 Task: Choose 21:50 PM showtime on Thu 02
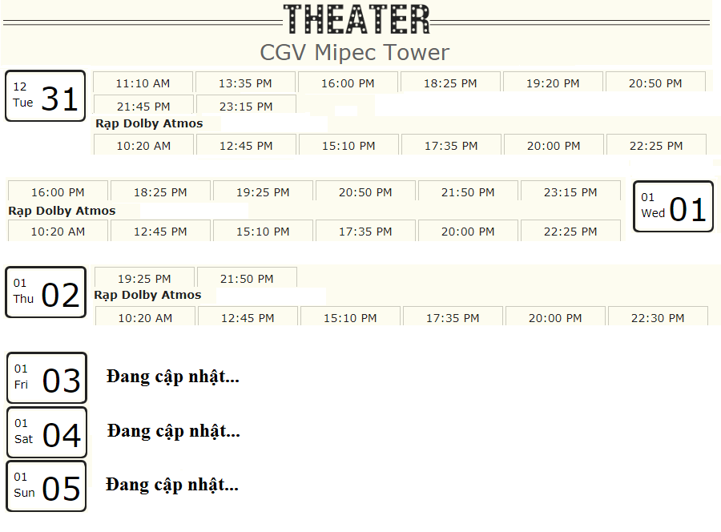(x=247, y=278)
